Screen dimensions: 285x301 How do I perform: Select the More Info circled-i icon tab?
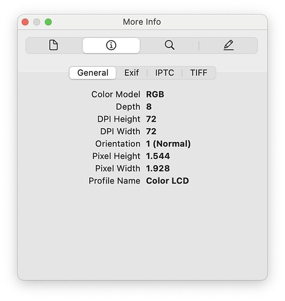pyautogui.click(x=111, y=45)
